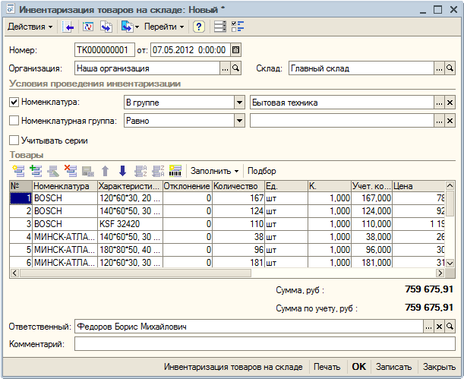Open selection button for Склад field

coord(439,68)
